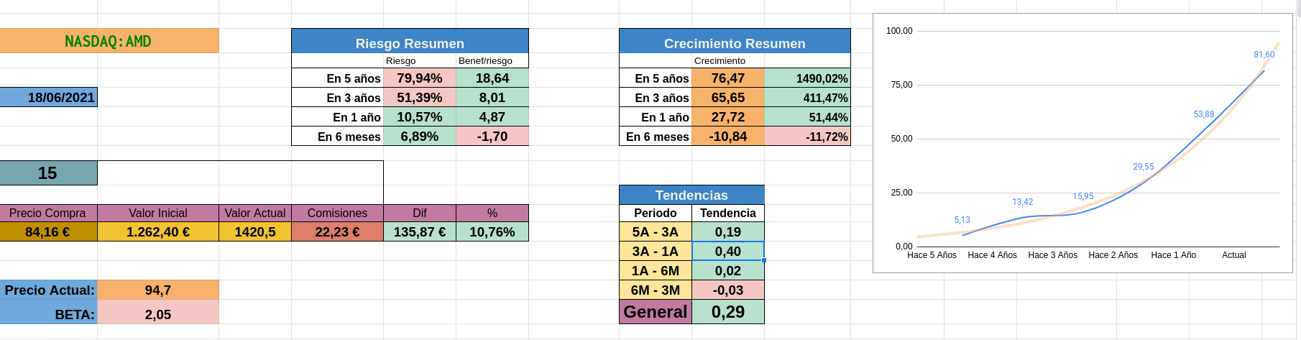Select the 3A - 1A trend value 0,40
This screenshot has width=1301, height=340.
(727, 252)
